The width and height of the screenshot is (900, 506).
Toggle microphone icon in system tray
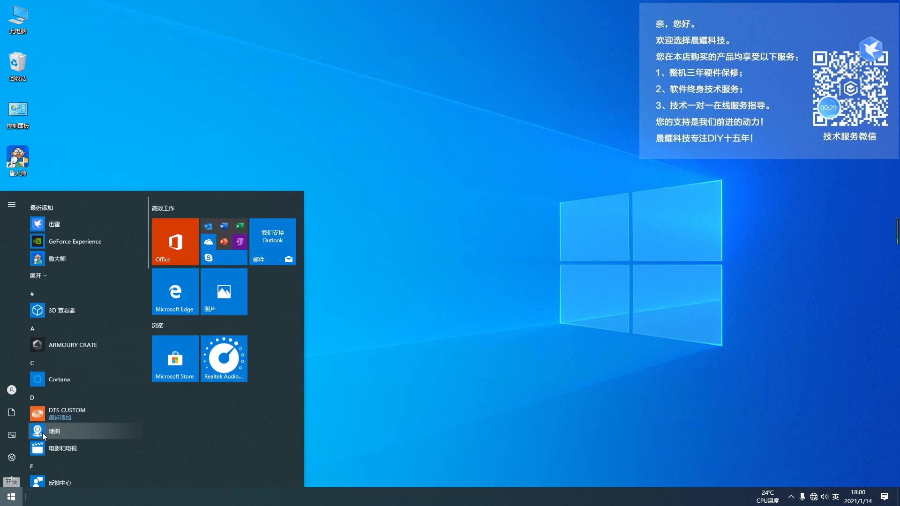(x=802, y=497)
